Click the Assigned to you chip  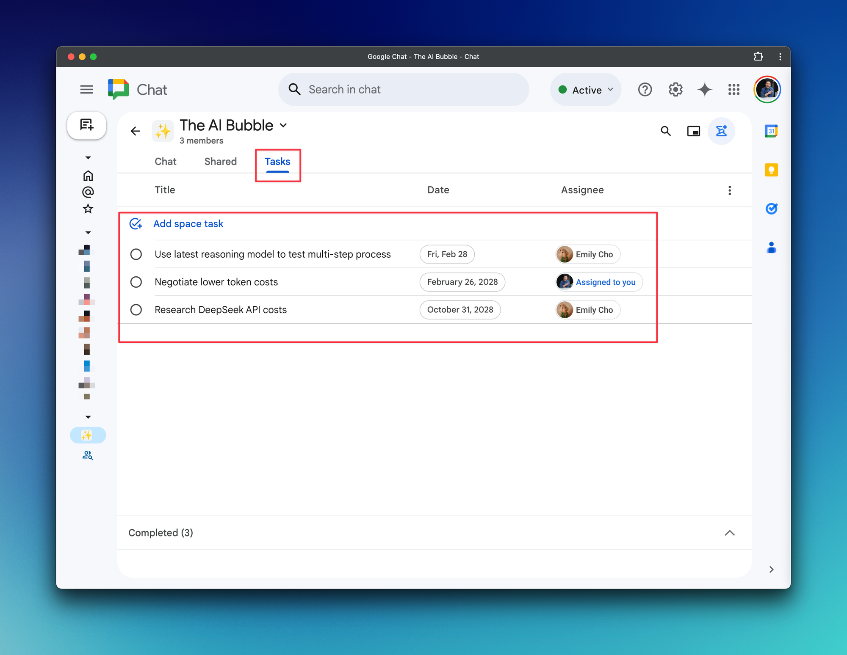click(x=599, y=282)
